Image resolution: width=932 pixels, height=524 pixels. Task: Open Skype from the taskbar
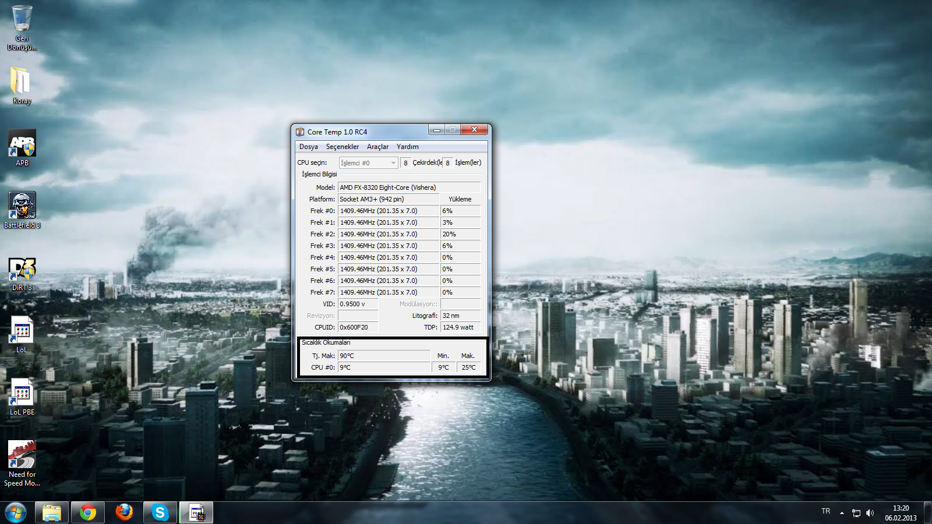(160, 513)
